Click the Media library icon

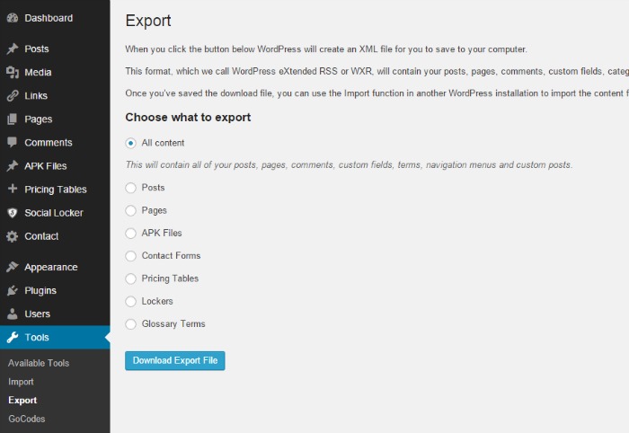(13, 72)
